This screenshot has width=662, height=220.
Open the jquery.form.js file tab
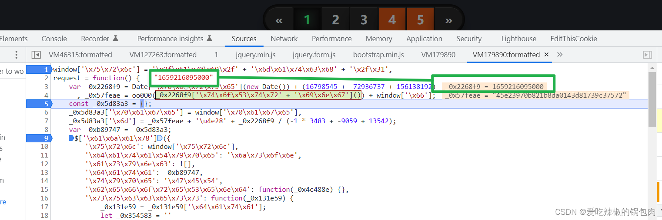(x=314, y=55)
